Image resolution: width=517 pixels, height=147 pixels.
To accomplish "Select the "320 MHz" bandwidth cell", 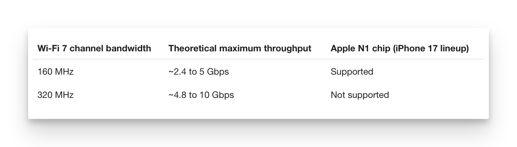I will (x=55, y=95).
